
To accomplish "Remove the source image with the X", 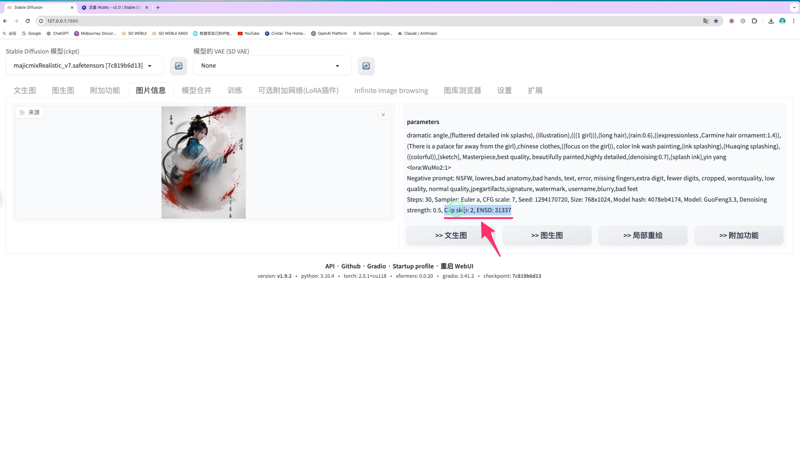I will 383,115.
